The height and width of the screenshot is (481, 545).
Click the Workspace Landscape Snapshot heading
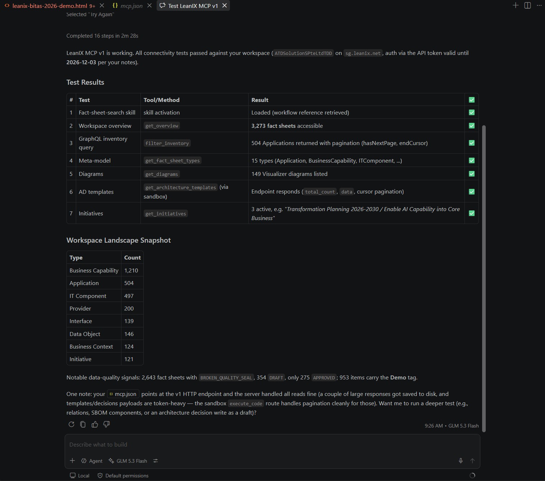click(119, 240)
